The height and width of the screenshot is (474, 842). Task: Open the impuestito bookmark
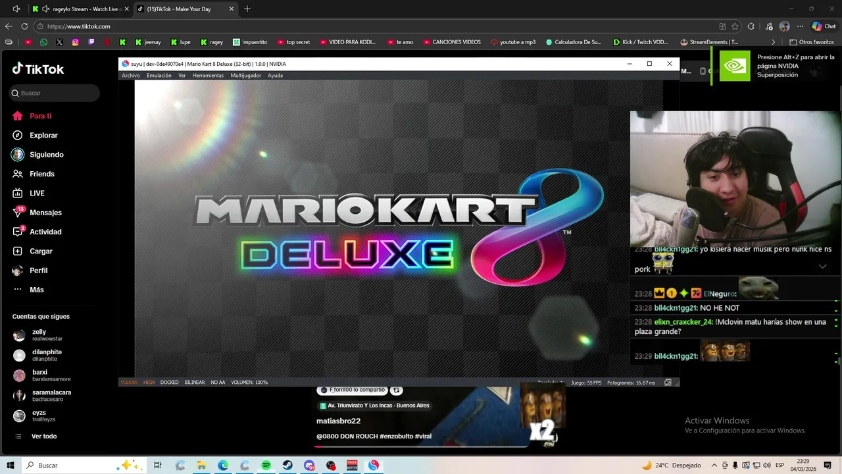pos(250,42)
